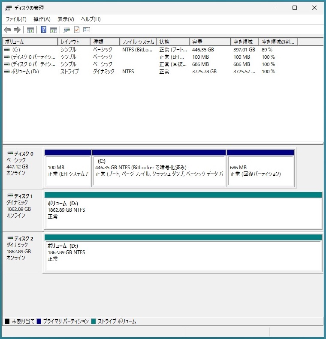The height and width of the screenshot is (339, 326).
Task: Select the ディスク 2 dynamic disk header
Action: coord(23,252)
